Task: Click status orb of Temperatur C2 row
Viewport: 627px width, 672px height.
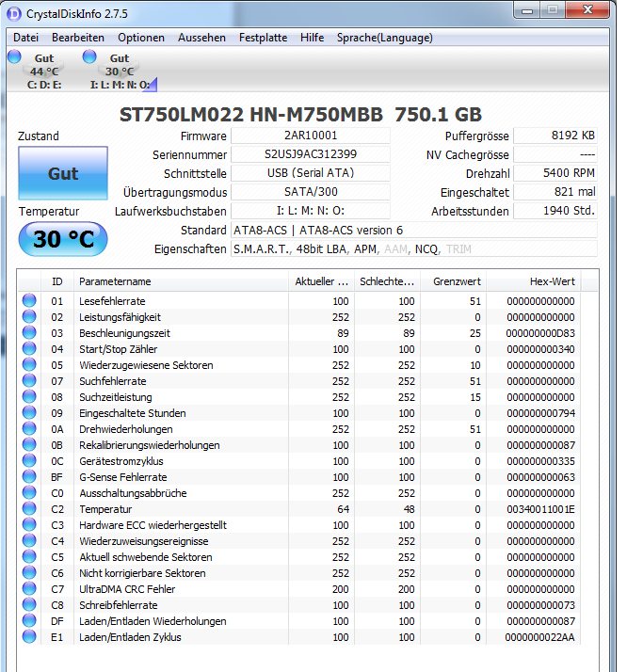Action: 29,508
